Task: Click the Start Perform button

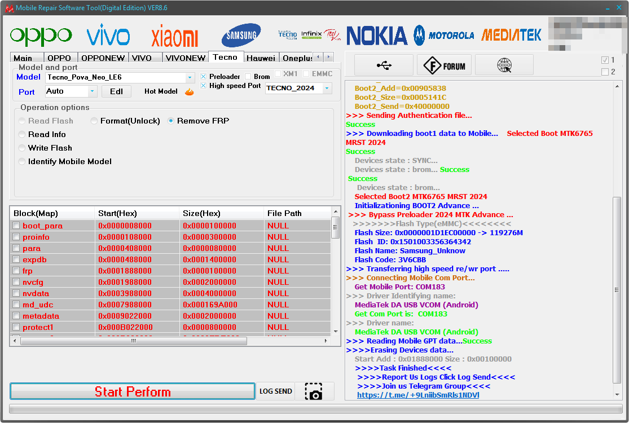Action: pos(133,391)
